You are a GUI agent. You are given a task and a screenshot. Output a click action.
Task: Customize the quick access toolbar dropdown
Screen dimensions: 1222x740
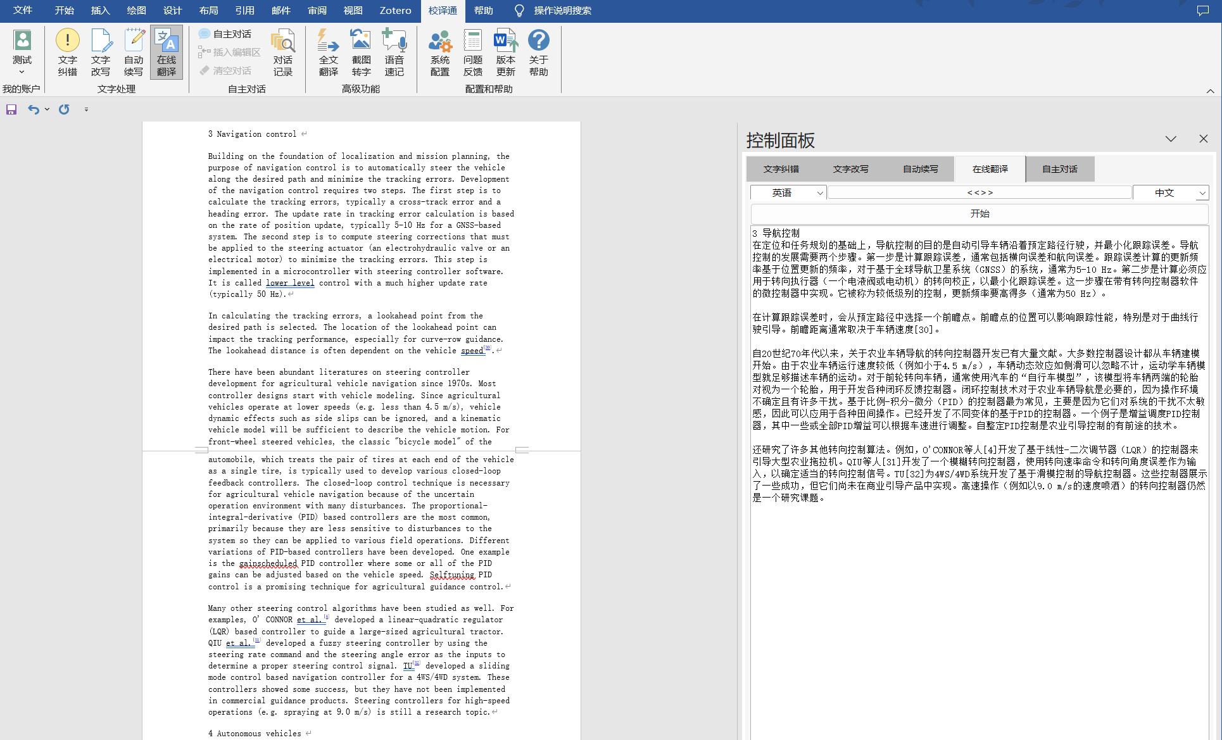(87, 110)
